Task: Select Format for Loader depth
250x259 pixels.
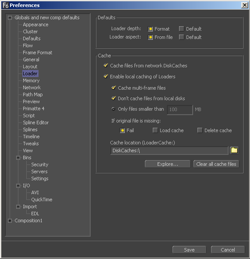Action: (x=150, y=29)
